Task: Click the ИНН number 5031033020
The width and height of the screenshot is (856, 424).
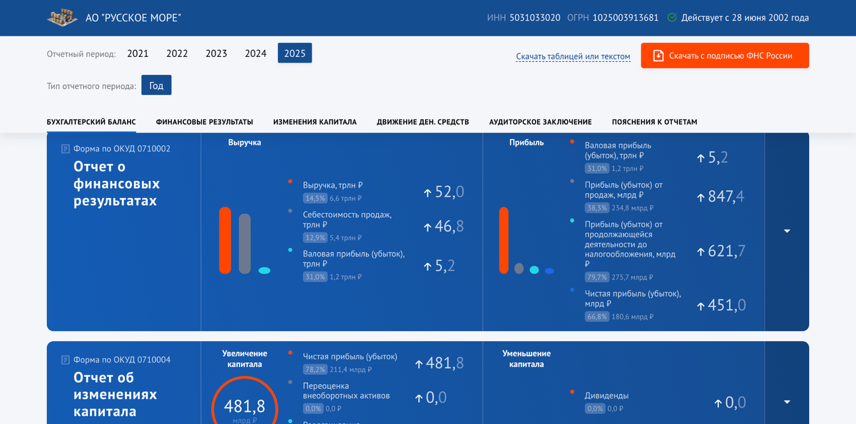Action: pyautogui.click(x=535, y=17)
